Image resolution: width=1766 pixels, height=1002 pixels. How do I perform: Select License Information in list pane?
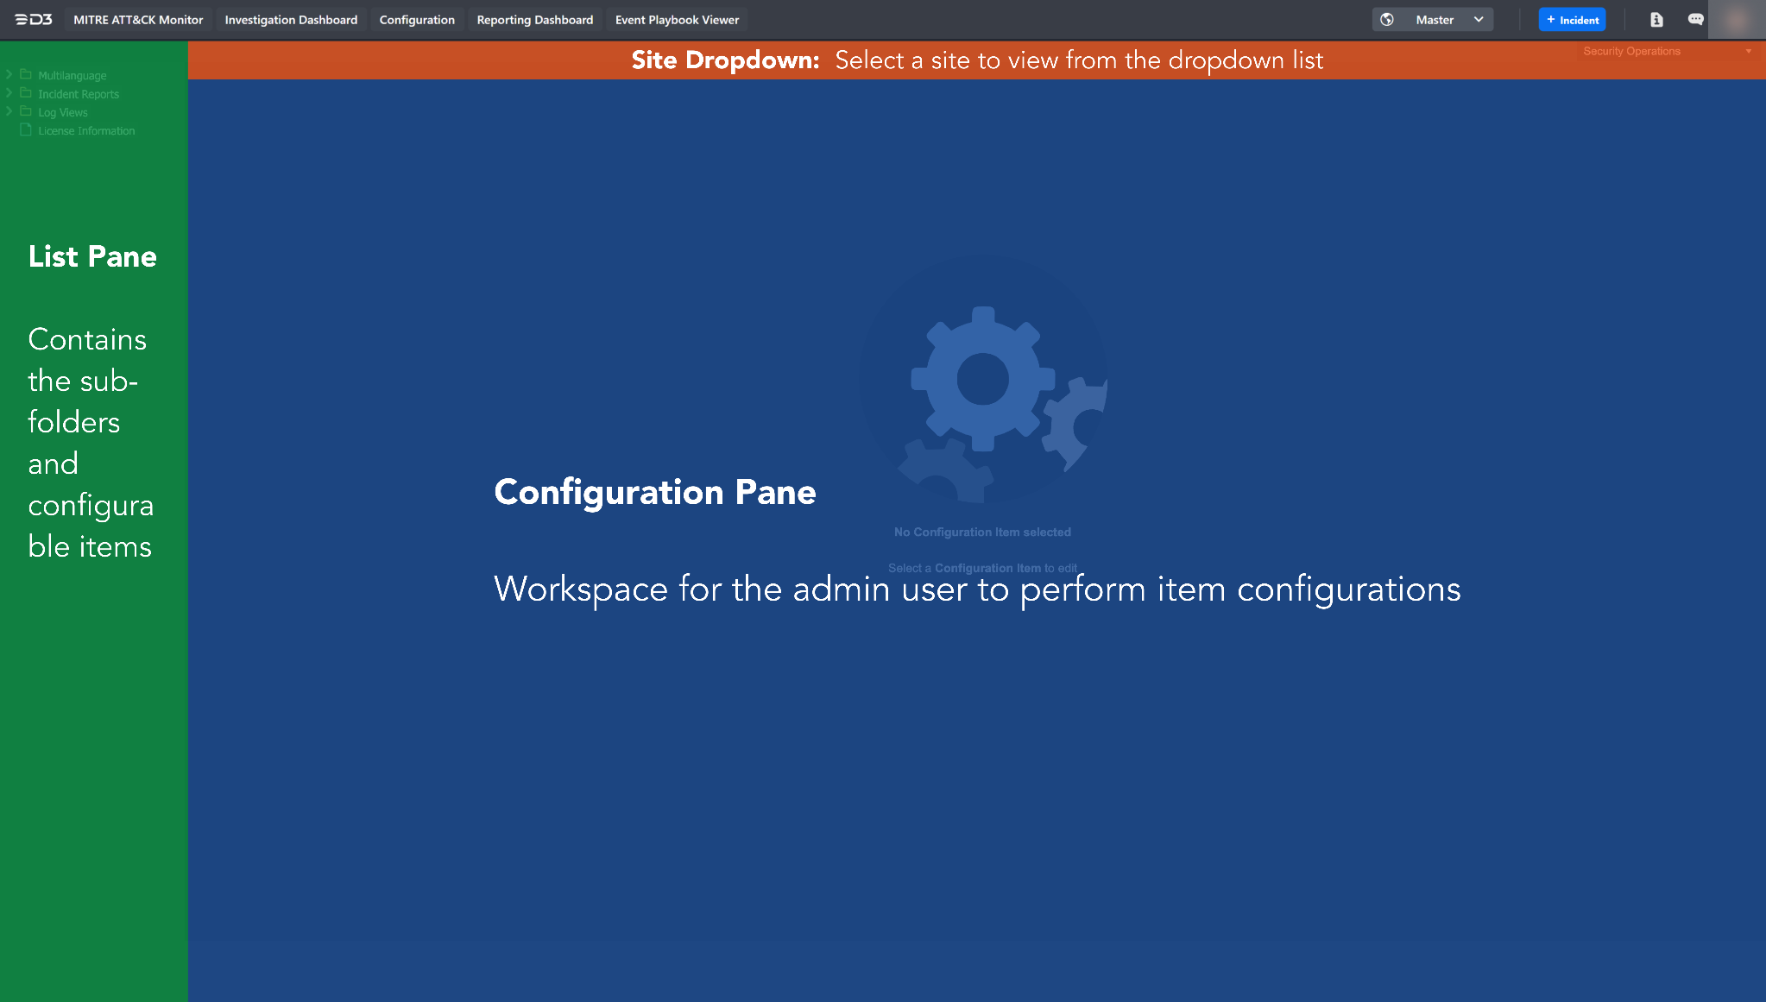tap(86, 131)
